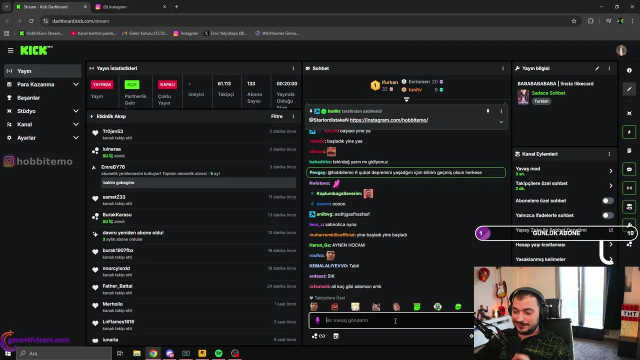Open Yayın bilgisi three-dot options

[609, 68]
